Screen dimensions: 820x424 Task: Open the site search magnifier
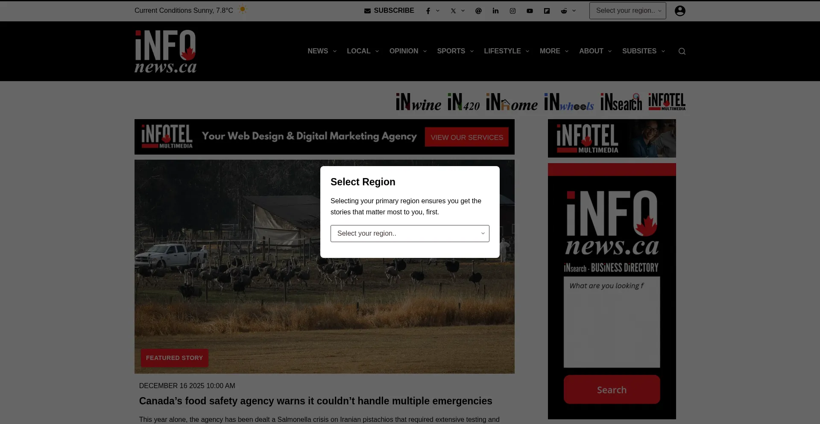[x=682, y=51]
